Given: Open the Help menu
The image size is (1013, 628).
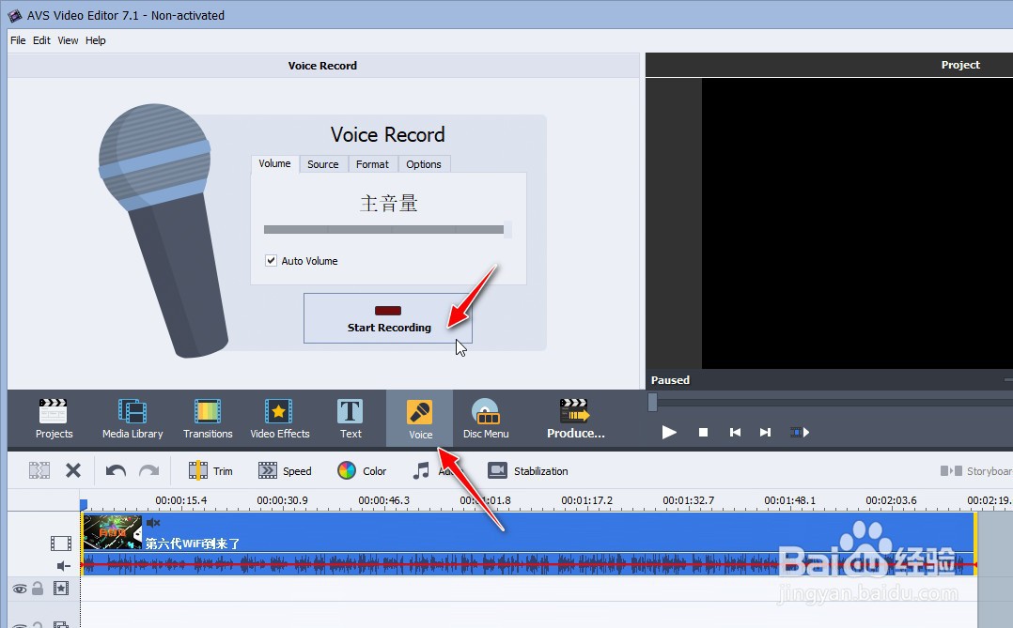Looking at the screenshot, I should [95, 40].
